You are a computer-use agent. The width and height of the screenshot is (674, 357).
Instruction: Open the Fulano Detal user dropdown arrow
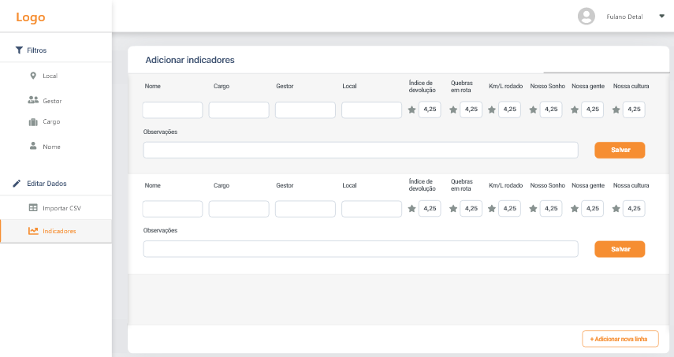click(662, 17)
